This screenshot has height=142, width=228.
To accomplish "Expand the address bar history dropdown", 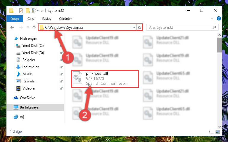I will click(x=134, y=27).
